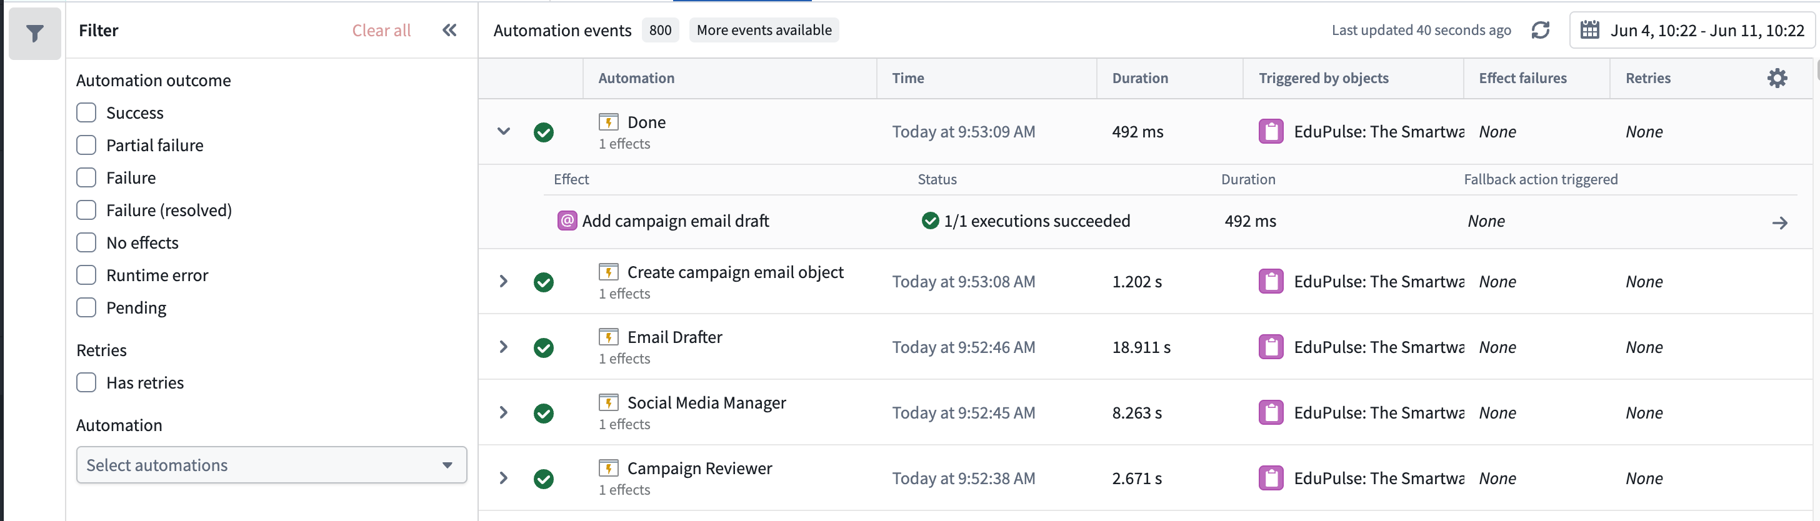Click the 1/1 executions succeeded status
This screenshot has width=1820, height=521.
[x=1036, y=221]
